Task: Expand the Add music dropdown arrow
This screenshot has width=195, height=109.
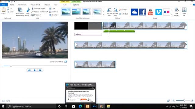Action: point(30,15)
